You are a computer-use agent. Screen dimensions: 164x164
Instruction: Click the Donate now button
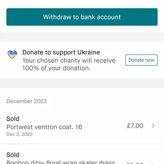point(141,60)
